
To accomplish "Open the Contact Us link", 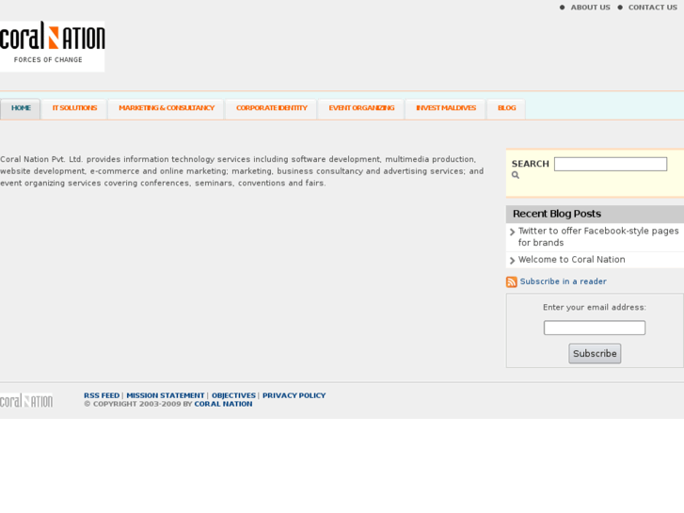I will click(x=653, y=8).
